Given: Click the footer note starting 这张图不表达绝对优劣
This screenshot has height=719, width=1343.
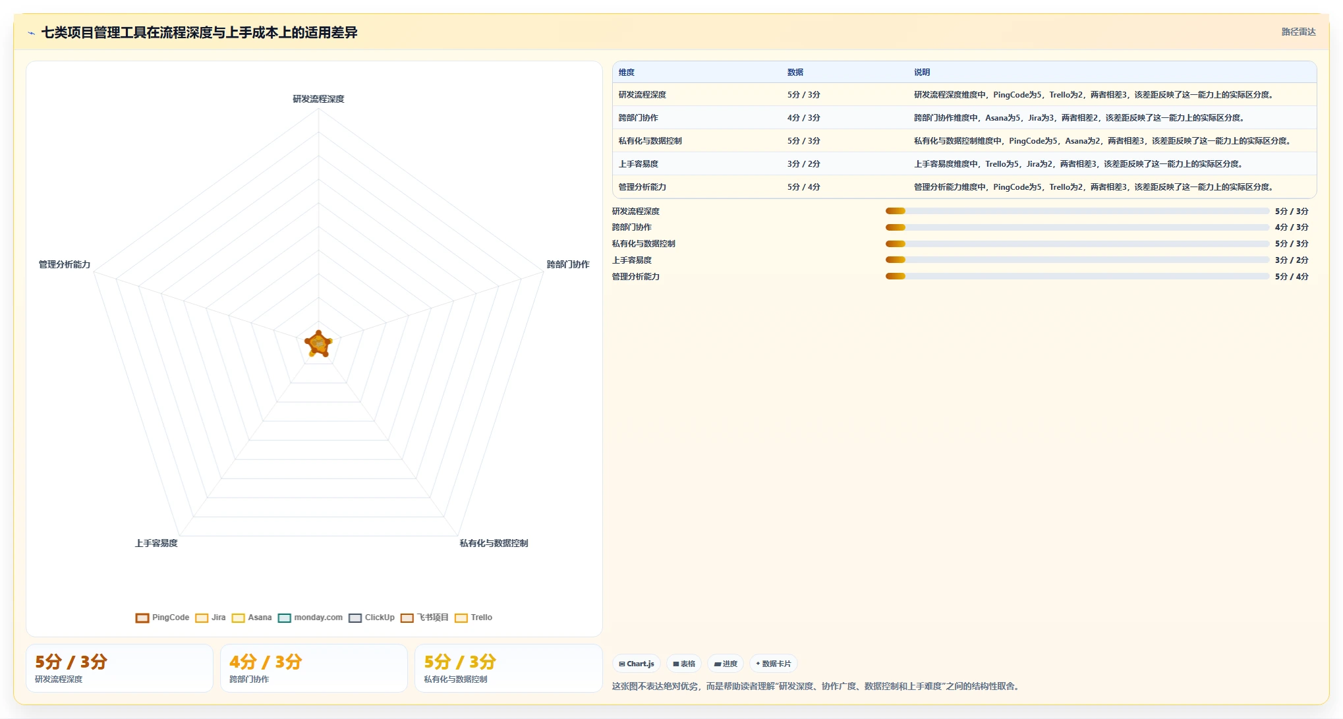Looking at the screenshot, I should click(817, 686).
